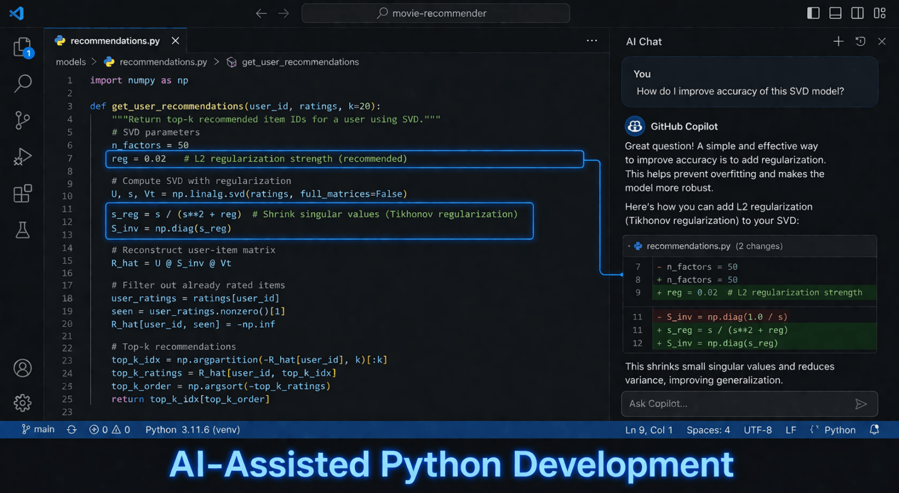The height and width of the screenshot is (493, 899).
Task: Send the message to Copilot
Action: pyautogui.click(x=861, y=404)
